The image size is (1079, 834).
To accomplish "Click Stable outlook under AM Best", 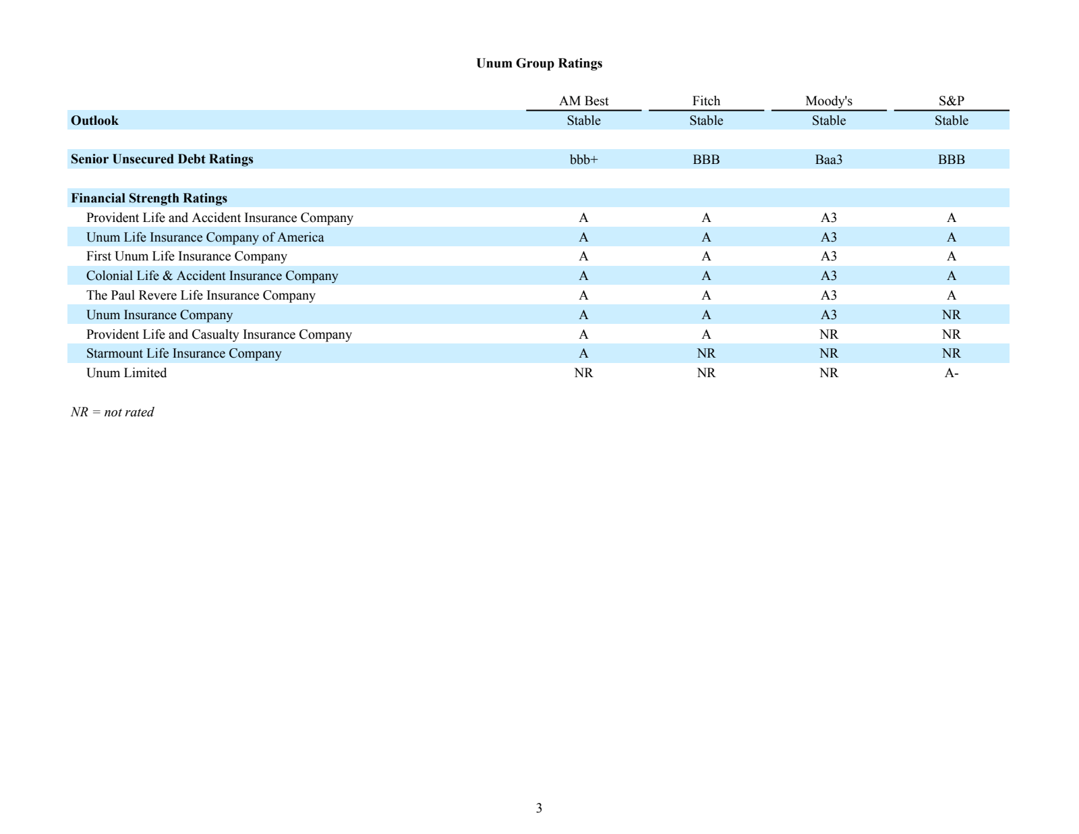I will (x=583, y=120).
